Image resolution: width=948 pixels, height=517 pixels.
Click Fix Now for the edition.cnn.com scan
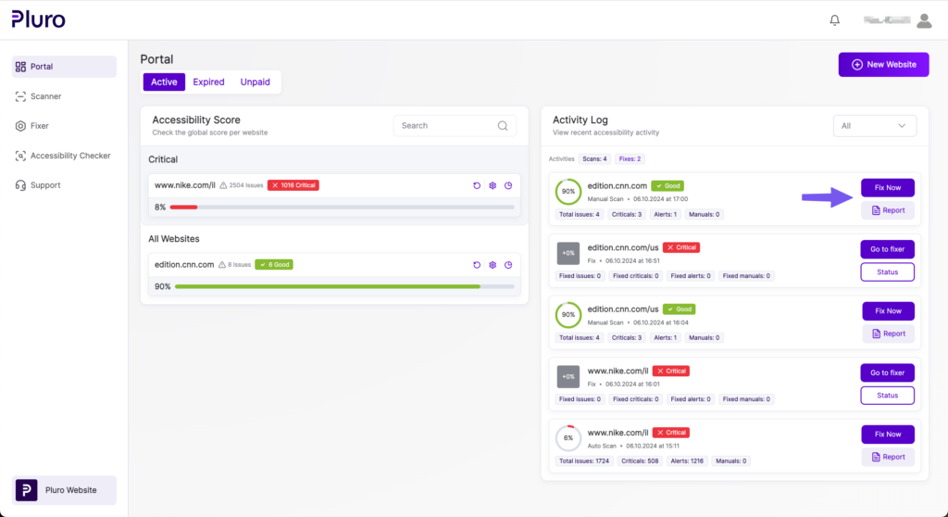[888, 188]
